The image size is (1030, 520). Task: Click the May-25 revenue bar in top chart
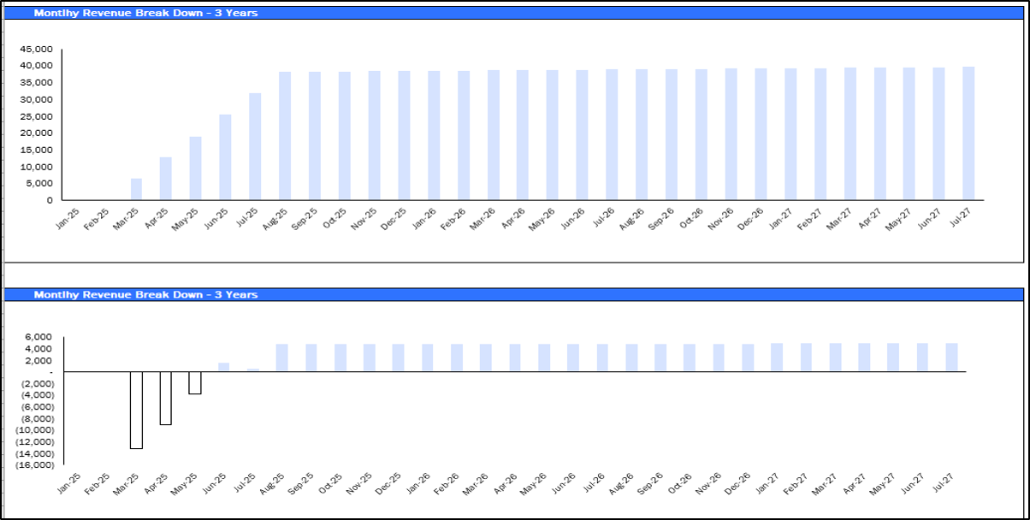(195, 168)
